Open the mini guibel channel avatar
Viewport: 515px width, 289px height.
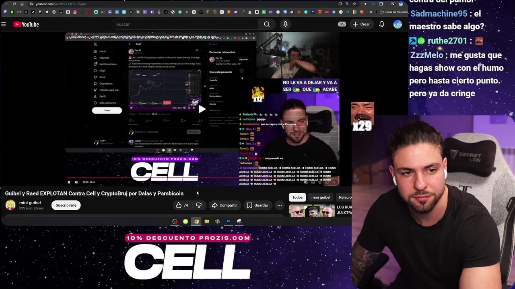[10, 205]
